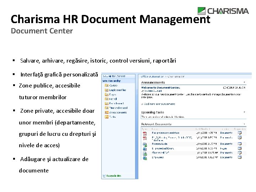Open Welcome to Document Center announcement
256x192 pixels.
161,88
